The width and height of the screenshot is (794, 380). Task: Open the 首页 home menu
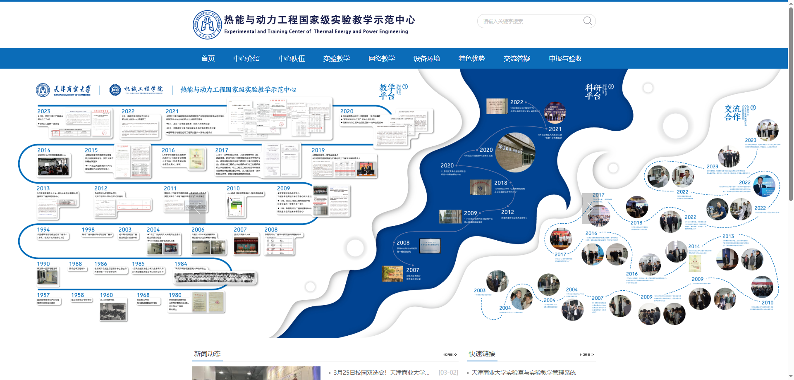pos(208,58)
